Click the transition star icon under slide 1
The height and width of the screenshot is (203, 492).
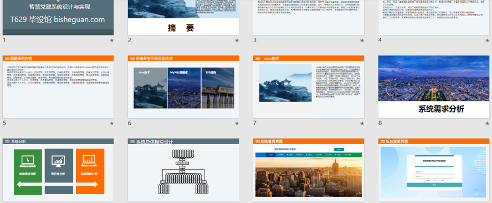[111, 40]
